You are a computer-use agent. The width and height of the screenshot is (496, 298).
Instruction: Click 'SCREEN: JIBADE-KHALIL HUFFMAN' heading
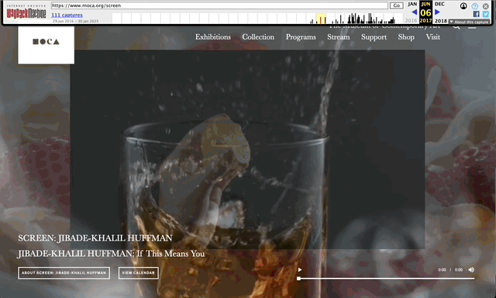pos(95,238)
